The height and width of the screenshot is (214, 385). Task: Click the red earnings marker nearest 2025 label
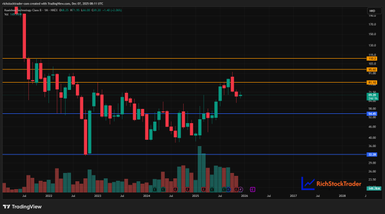click(x=204, y=189)
